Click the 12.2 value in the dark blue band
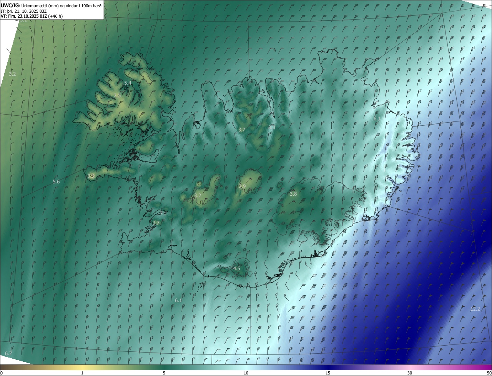 [475, 309]
